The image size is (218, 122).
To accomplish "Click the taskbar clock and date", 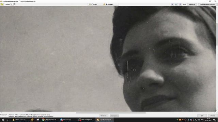I will pos(208,120).
